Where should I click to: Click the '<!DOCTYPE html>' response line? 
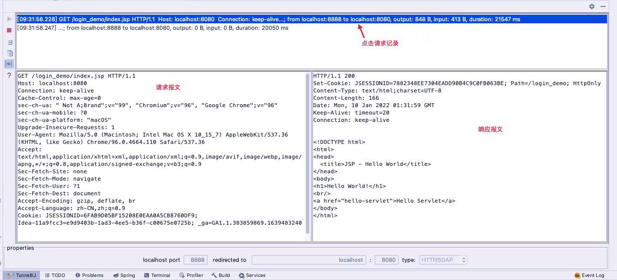(x=339, y=142)
